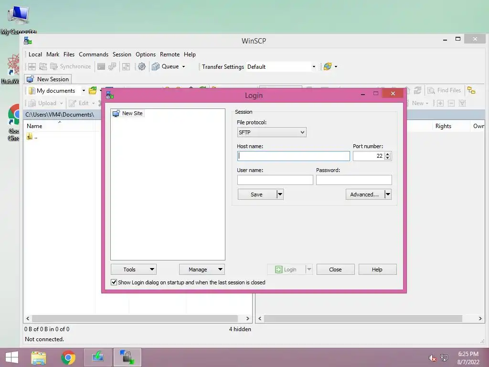
Task: Expand the Save button dropdown arrow
Action: click(x=280, y=194)
